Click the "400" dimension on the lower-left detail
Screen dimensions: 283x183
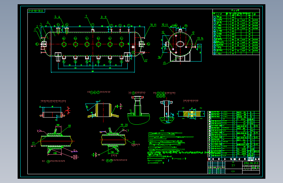[x=55, y=153]
